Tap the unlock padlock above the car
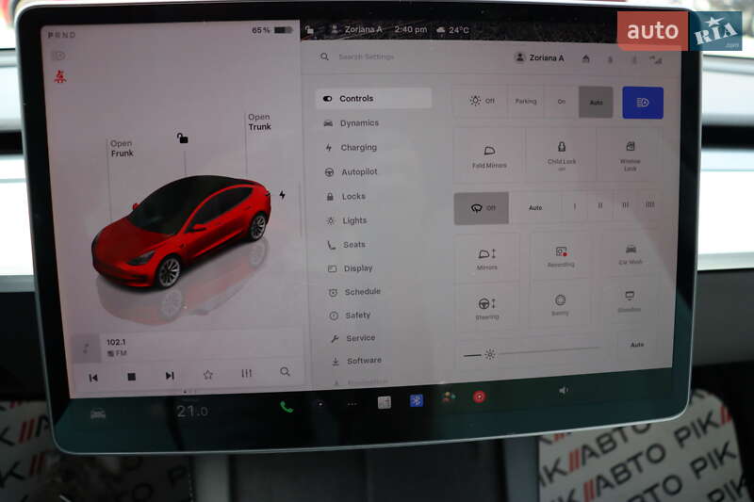Image resolution: width=754 pixels, height=502 pixels. [x=182, y=138]
